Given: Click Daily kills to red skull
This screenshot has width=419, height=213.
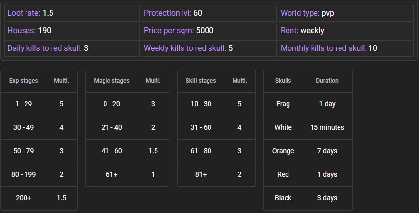Looking at the screenshot, I should (x=72, y=48).
